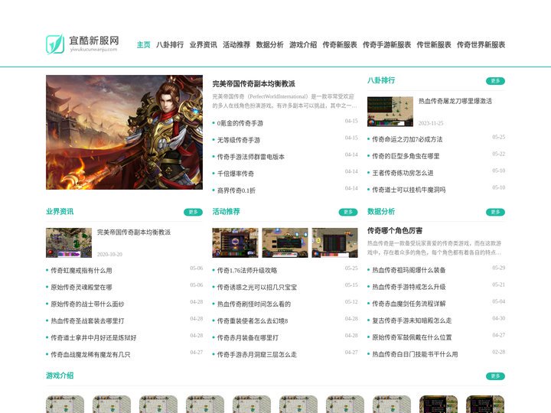551x413 pixels.
Task: Open first game thumbnail under 游戏介绍
Action: (65, 405)
